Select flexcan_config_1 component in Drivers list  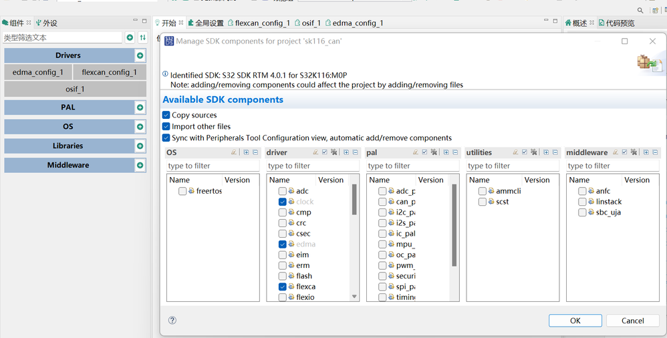pyautogui.click(x=110, y=72)
